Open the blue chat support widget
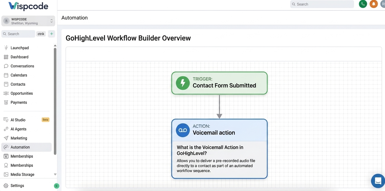Screen dimensions: 385x191 click(x=378, y=181)
